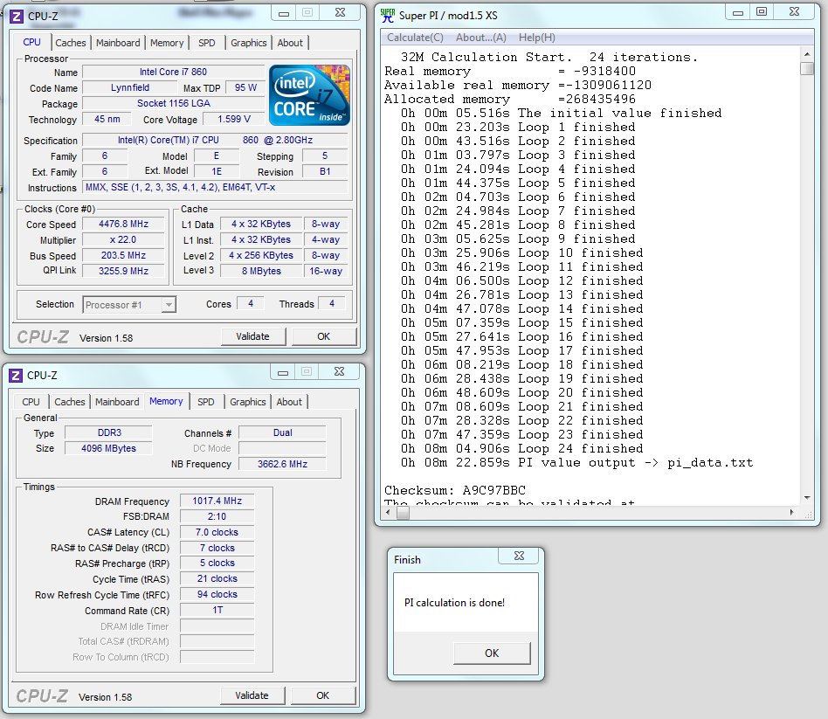Screen dimensions: 828x719
Task: Click Super PI horizontal scrollbar thumb
Action: coord(404,513)
